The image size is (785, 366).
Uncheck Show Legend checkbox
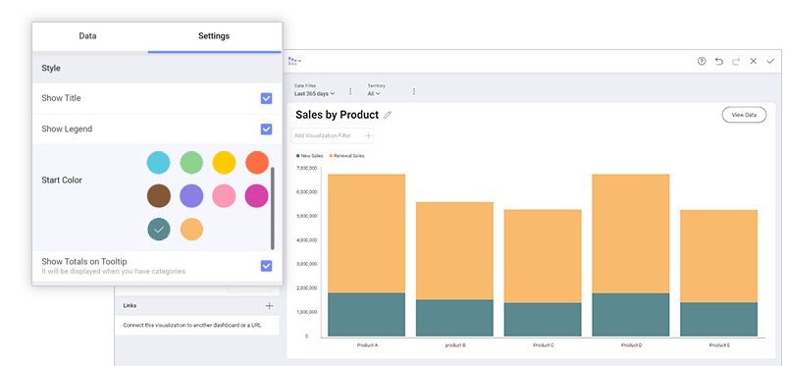click(x=266, y=130)
